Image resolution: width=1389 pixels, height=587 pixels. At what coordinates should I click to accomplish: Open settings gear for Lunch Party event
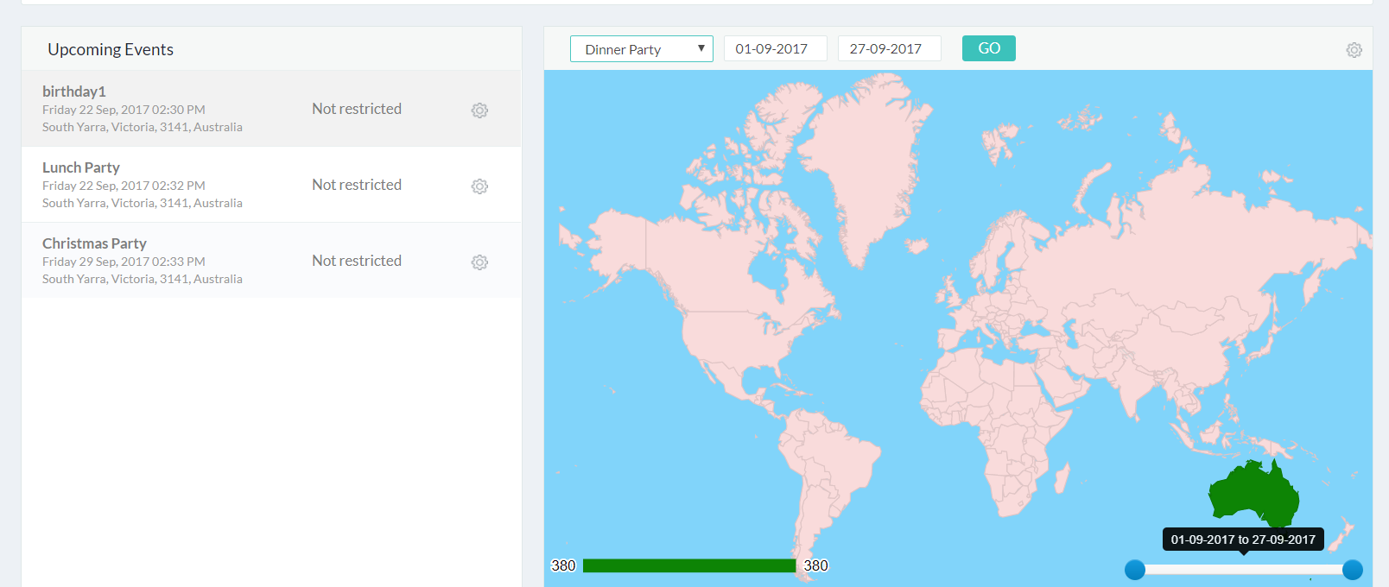coord(479,186)
